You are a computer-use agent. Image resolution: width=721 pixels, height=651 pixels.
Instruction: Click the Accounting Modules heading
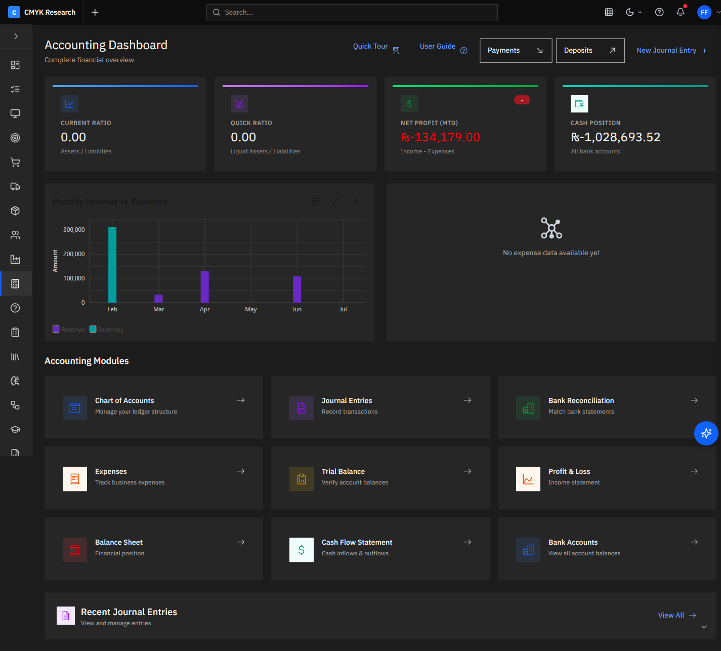[x=87, y=361]
